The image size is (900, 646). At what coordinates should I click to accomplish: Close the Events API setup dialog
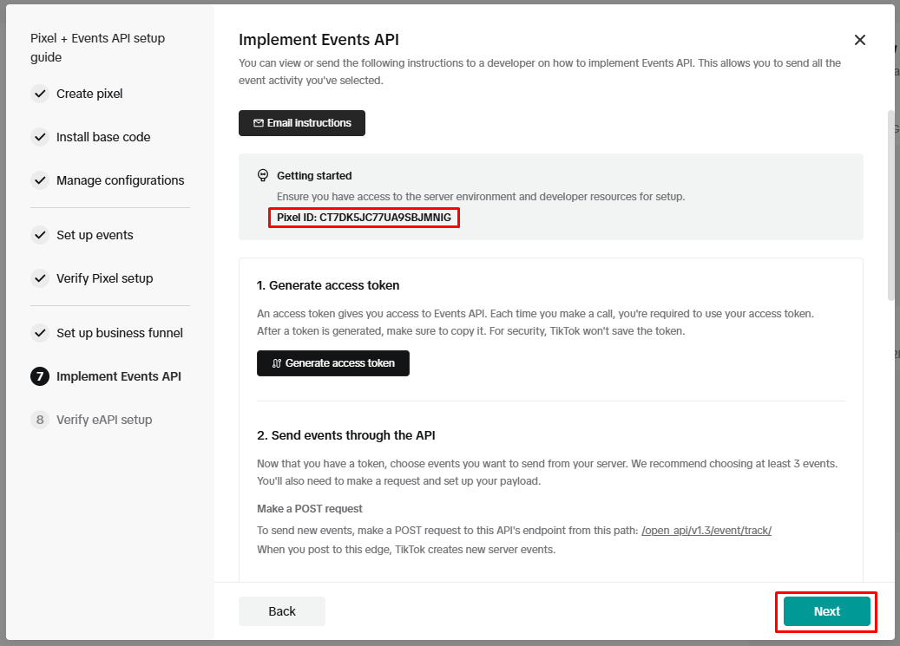[860, 40]
